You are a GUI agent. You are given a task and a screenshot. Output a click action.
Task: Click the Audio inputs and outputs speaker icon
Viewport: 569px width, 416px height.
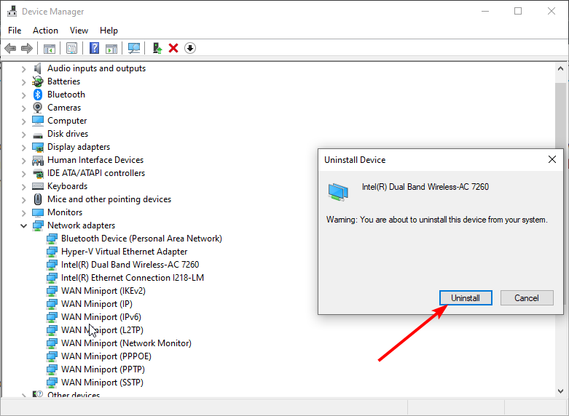click(38, 68)
